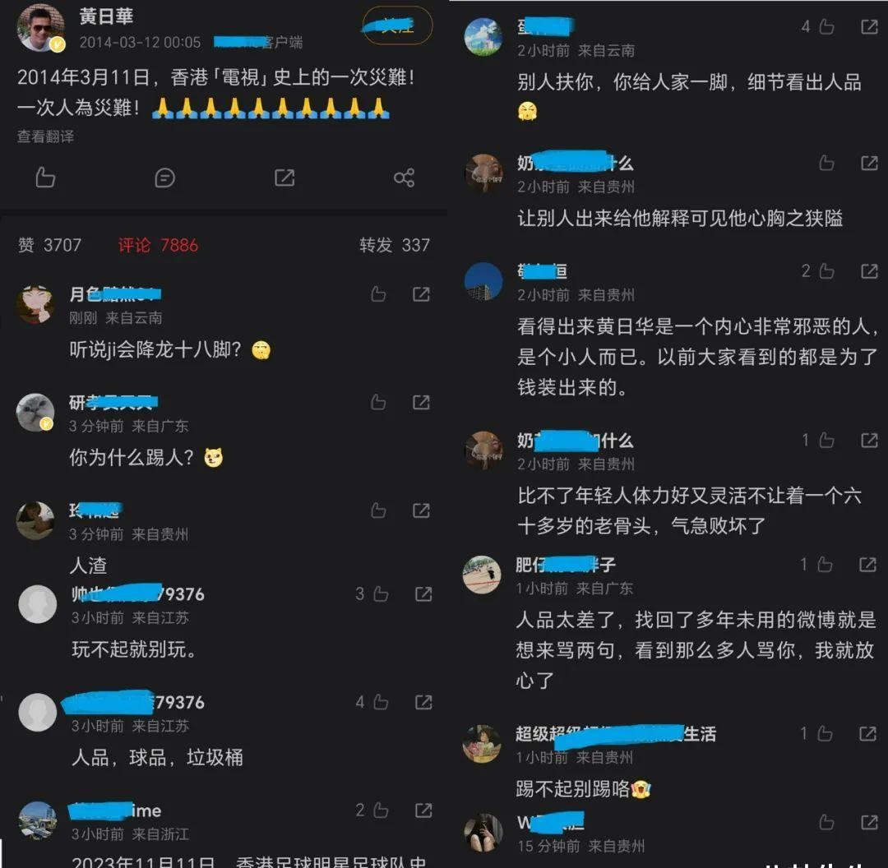The image size is (888, 868).
Task: Like the comment 听说ji会降龙十八脚
Action: coord(378,294)
